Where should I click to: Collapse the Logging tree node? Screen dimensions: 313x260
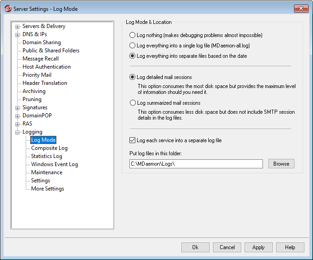click(18, 132)
